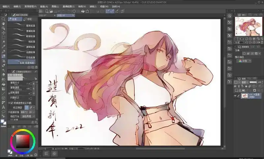The height and width of the screenshot is (159, 264).
Task: Choose the 自動鉛筆 mechanical pencil sub tool
Action: coord(22,52)
